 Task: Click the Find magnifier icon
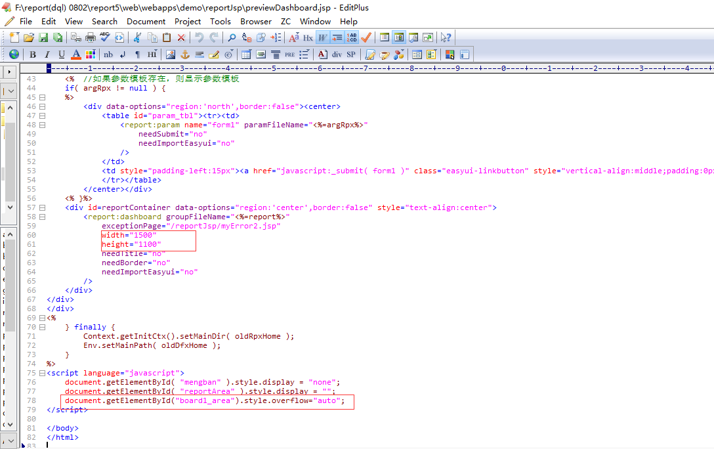click(232, 37)
